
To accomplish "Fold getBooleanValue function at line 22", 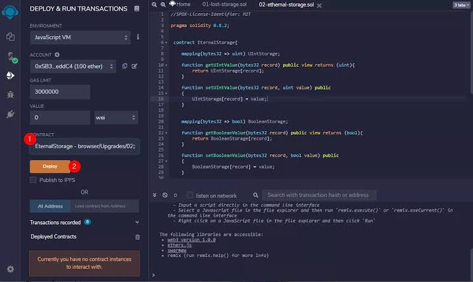I will 166,133.
